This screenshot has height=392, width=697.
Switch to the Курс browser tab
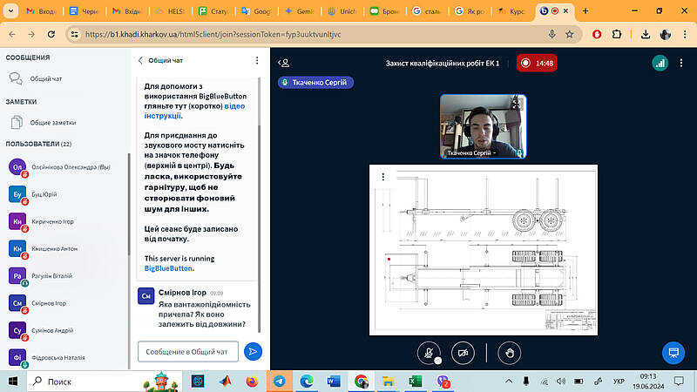[511, 11]
